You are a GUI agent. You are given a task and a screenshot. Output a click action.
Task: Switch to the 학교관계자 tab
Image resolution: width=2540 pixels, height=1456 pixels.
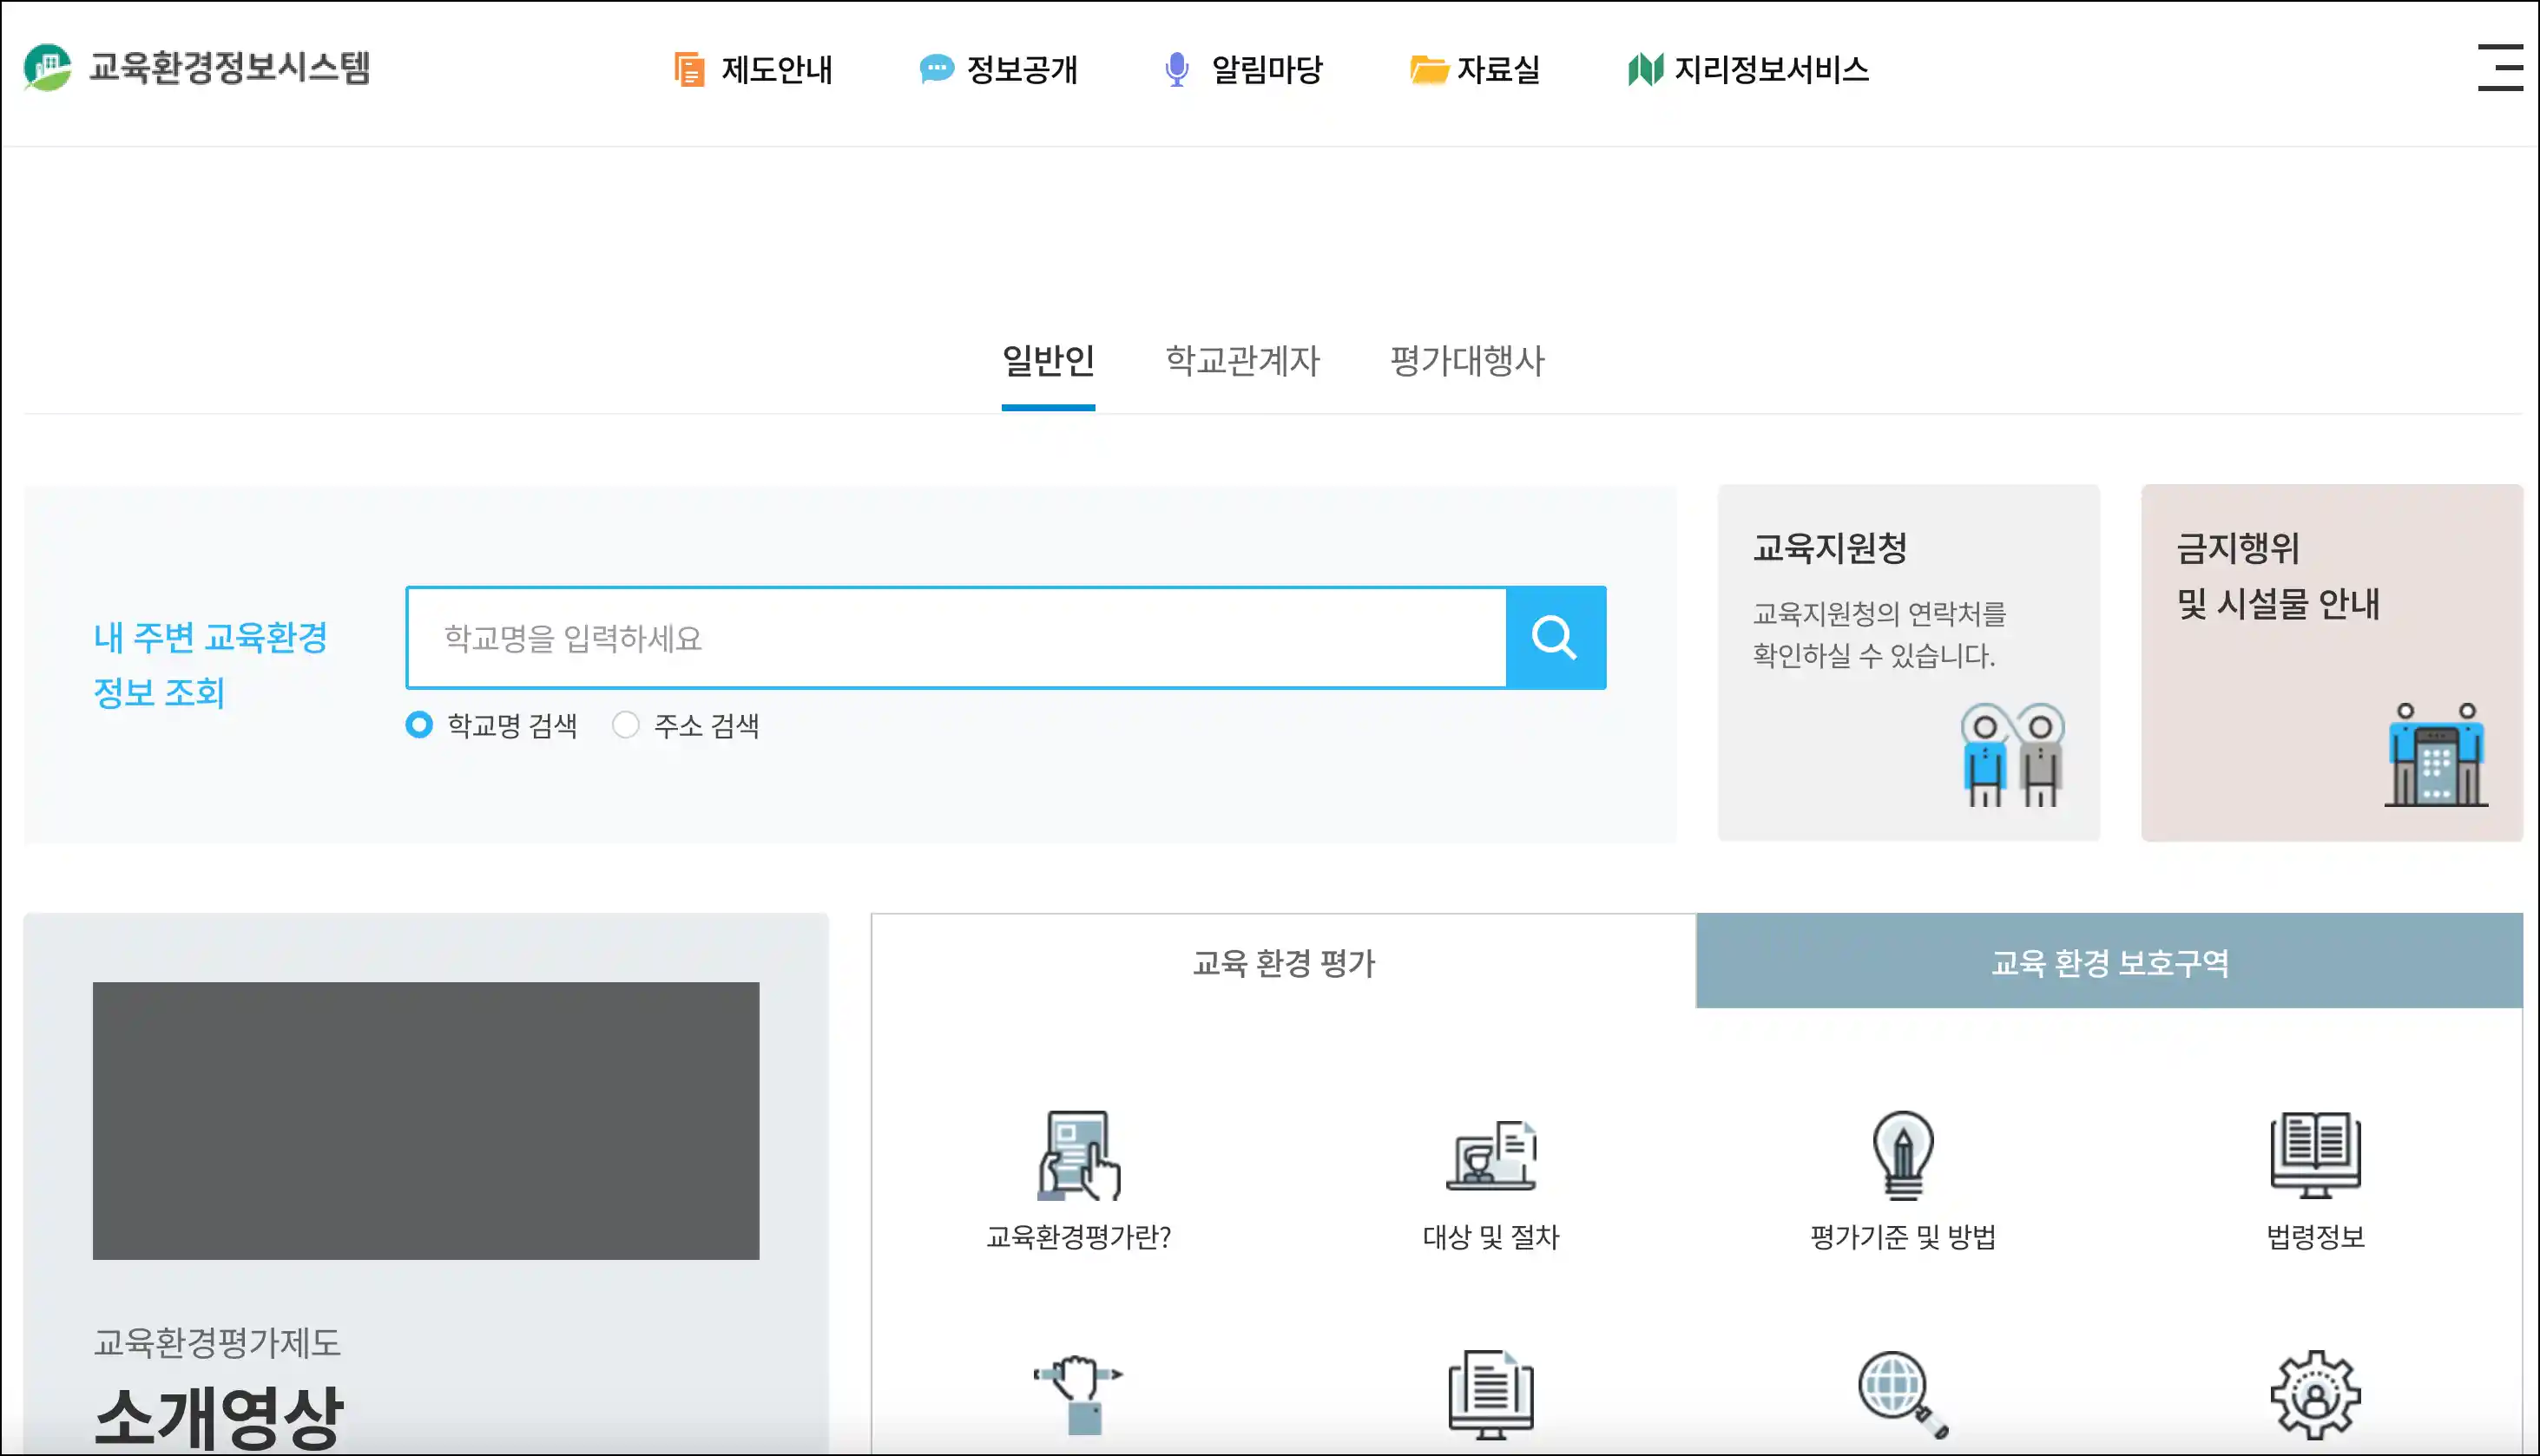(1242, 360)
